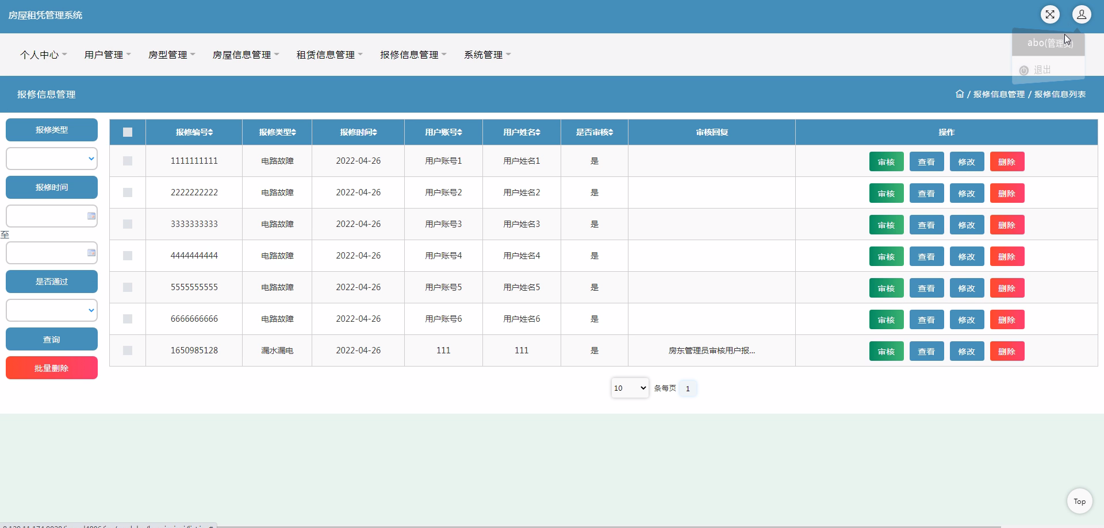Image resolution: width=1104 pixels, height=528 pixels.
Task: Open the 房型管理 menu
Action: 172,55
